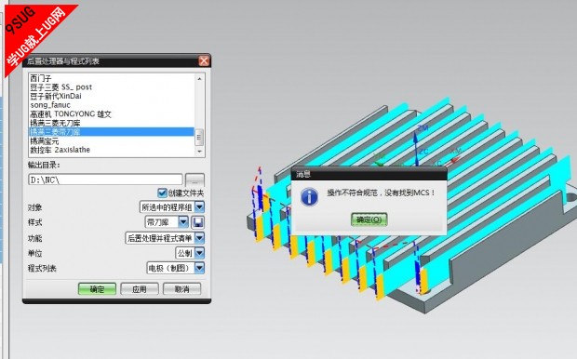Open the 程式列表 电极 dropdown
Viewport: 577px width, 359px height.
(x=199, y=268)
